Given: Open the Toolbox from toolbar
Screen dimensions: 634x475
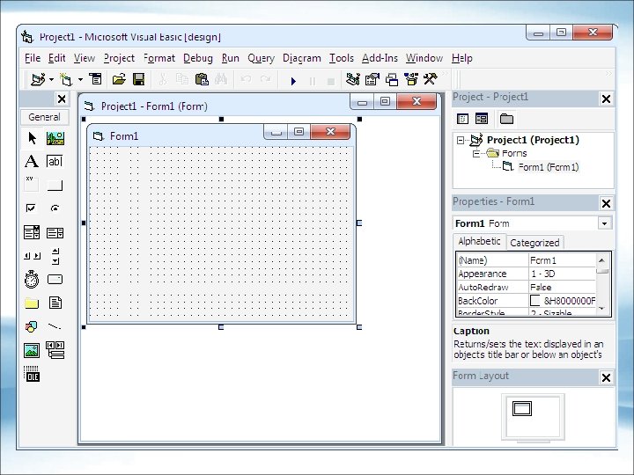Looking at the screenshot, I should tap(431, 79).
